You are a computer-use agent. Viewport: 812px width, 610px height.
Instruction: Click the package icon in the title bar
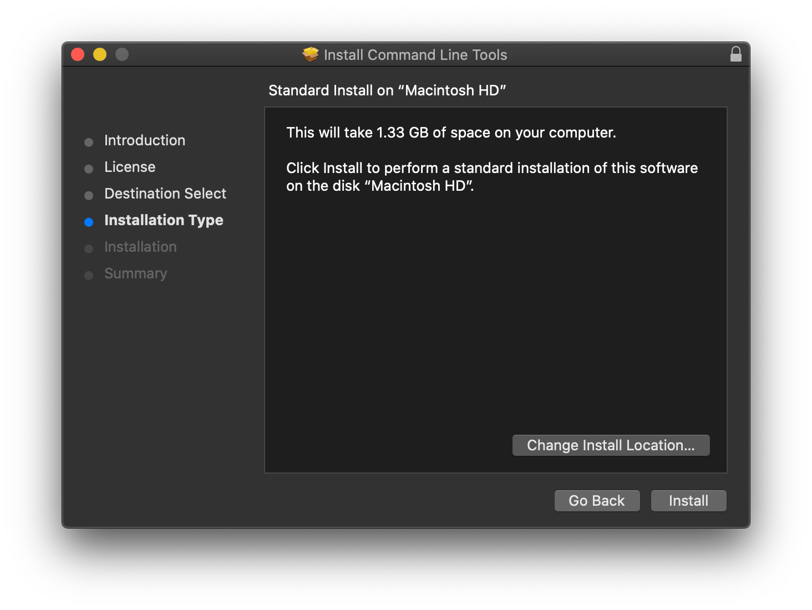pyautogui.click(x=309, y=54)
